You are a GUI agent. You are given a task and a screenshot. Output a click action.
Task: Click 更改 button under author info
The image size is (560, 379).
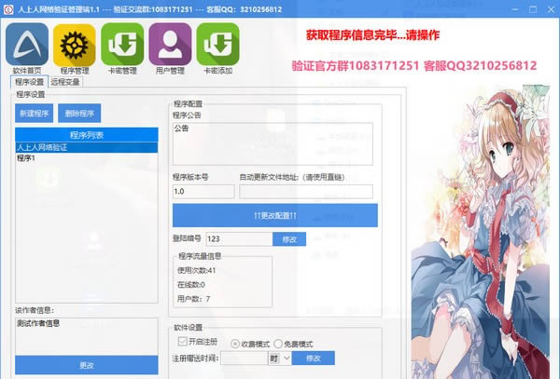click(86, 365)
